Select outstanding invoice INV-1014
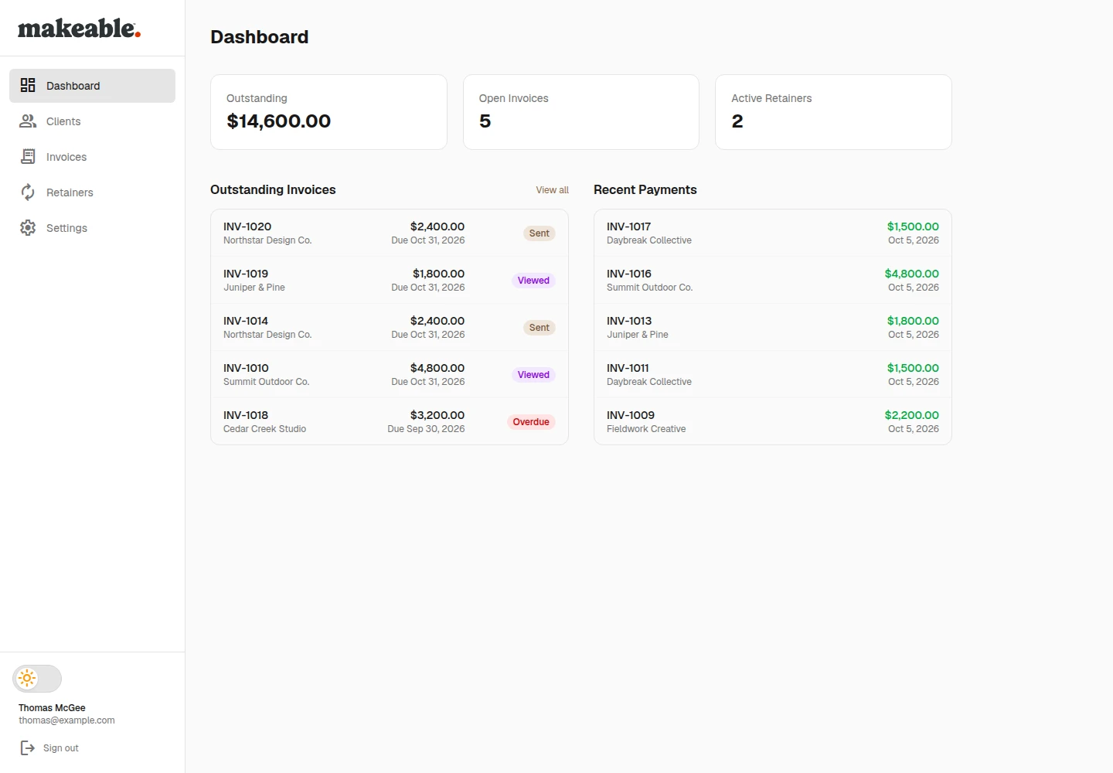This screenshot has height=773, width=1113. coord(390,327)
